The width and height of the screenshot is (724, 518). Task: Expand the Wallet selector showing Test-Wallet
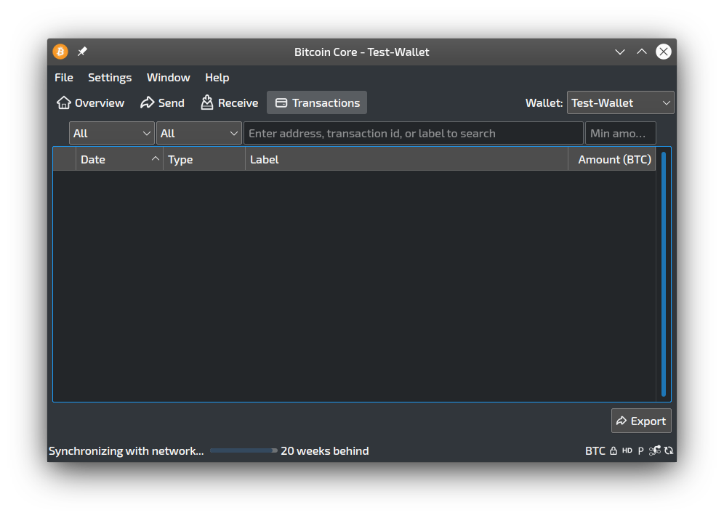(621, 102)
